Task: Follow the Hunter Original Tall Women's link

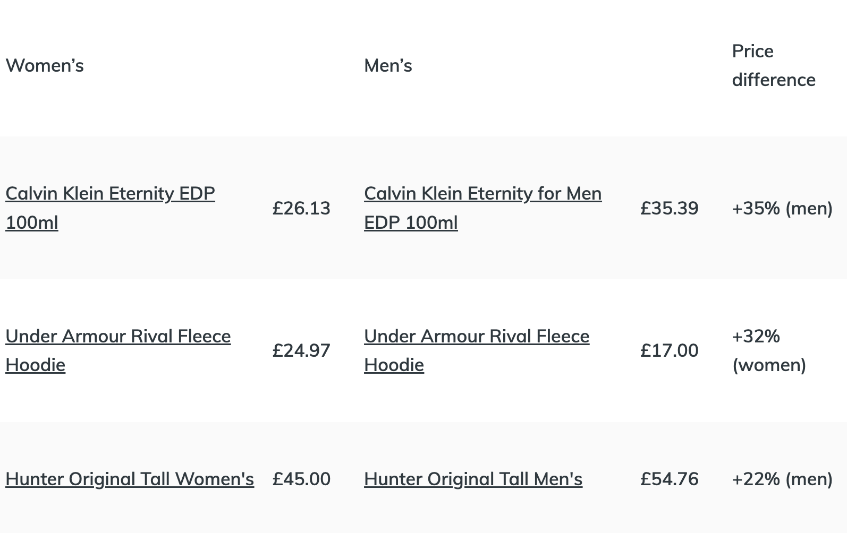Action: click(x=130, y=479)
